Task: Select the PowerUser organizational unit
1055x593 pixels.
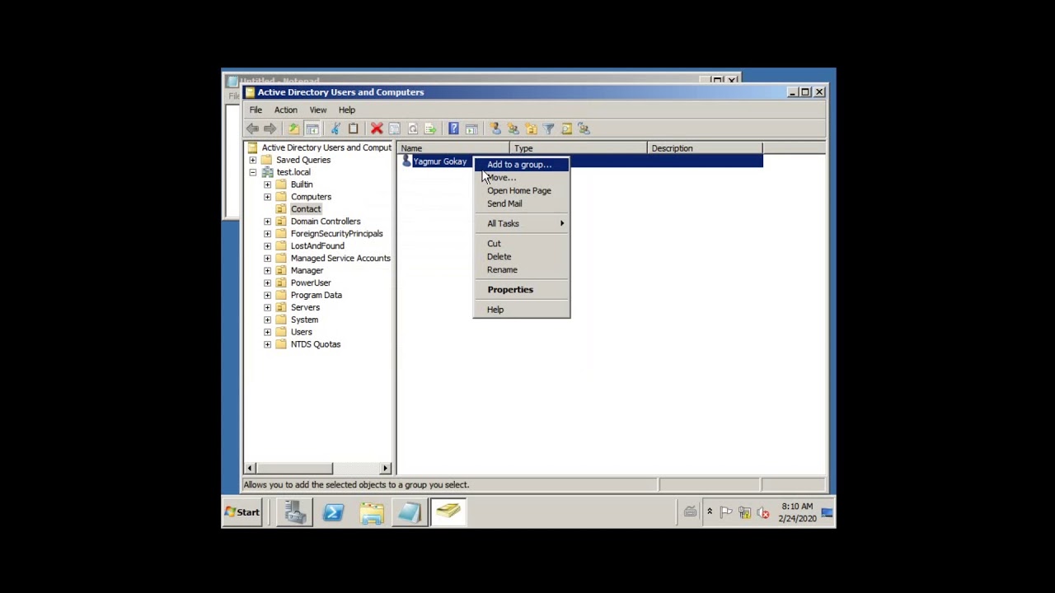Action: pos(310,282)
